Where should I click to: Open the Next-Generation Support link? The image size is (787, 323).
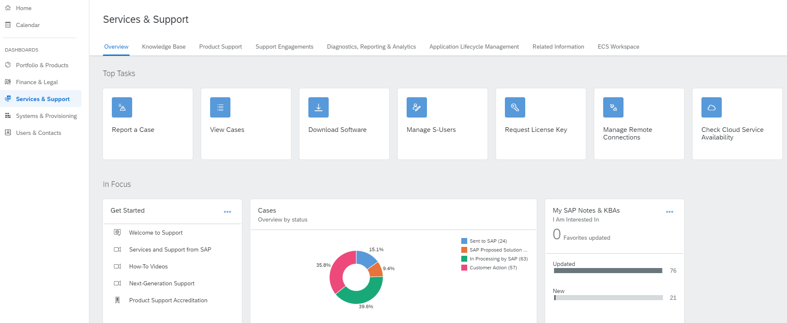point(162,283)
